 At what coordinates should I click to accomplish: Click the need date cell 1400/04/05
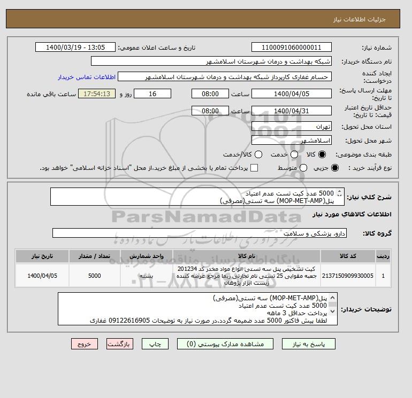42,276
